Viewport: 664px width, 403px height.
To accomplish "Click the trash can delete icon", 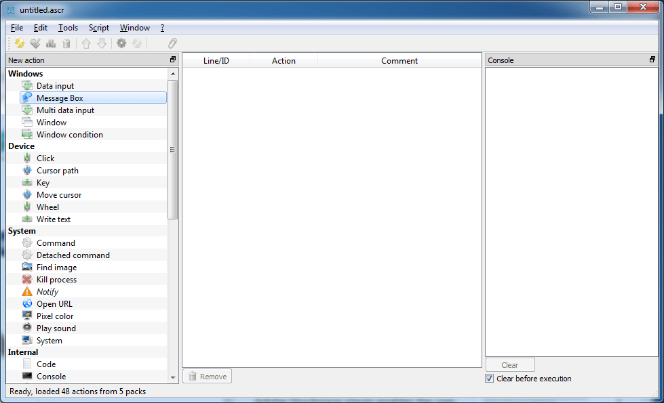I will pyautogui.click(x=66, y=43).
